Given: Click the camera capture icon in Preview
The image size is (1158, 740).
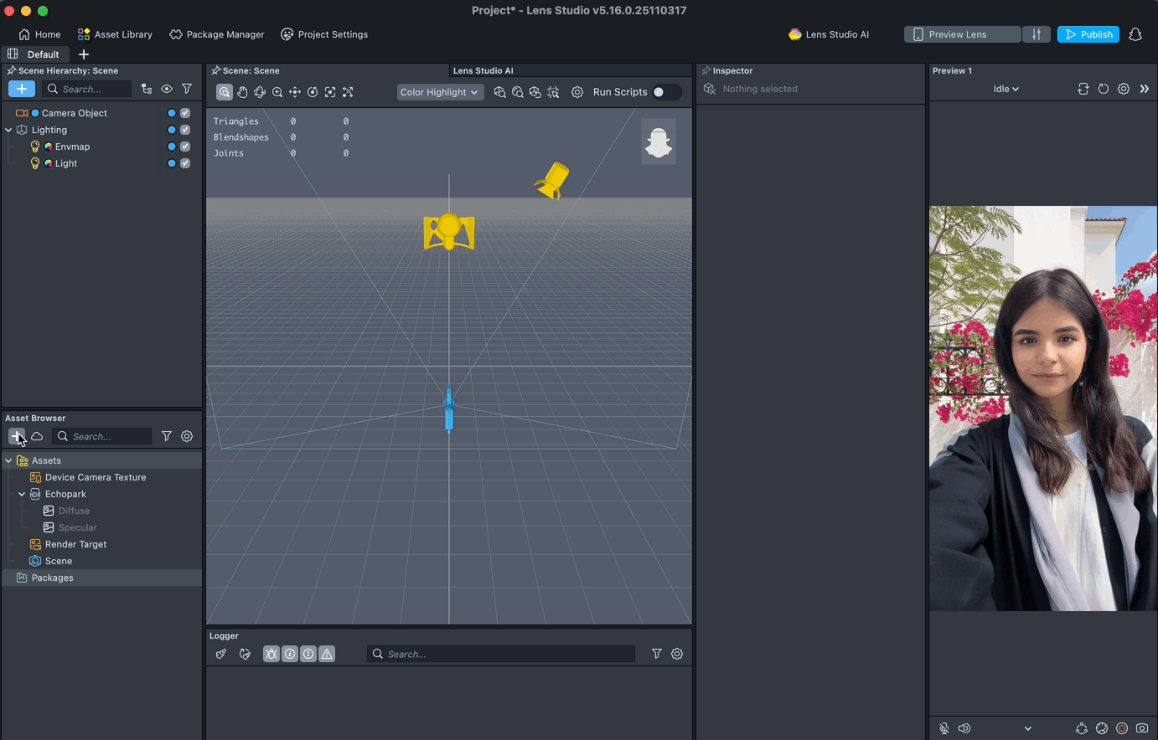Looking at the screenshot, I should click(x=1142, y=728).
